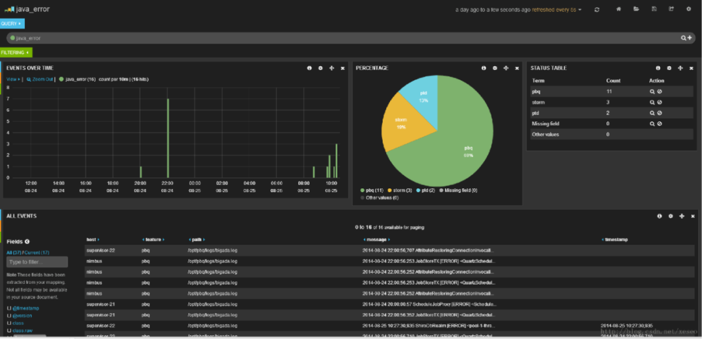702x339 pixels.
Task: Remove the All Events panel
Action: [x=693, y=216]
